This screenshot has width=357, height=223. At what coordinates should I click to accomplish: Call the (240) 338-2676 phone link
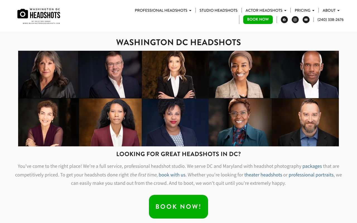(331, 20)
